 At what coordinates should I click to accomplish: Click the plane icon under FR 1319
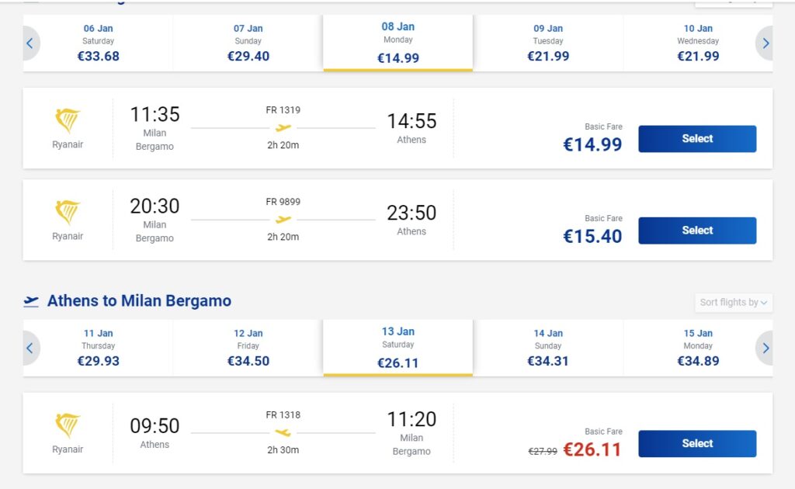[x=283, y=128]
